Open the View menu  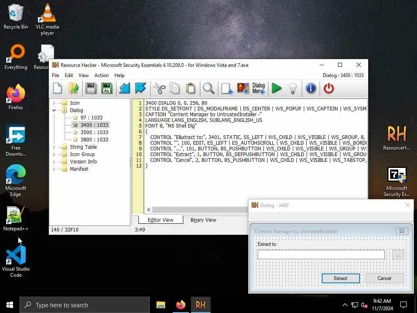point(83,75)
